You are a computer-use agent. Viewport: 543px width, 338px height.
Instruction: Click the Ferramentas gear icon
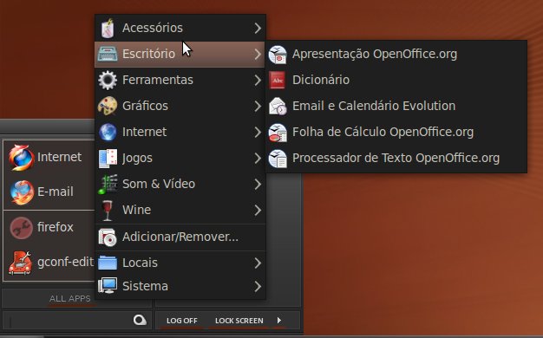[x=108, y=80]
